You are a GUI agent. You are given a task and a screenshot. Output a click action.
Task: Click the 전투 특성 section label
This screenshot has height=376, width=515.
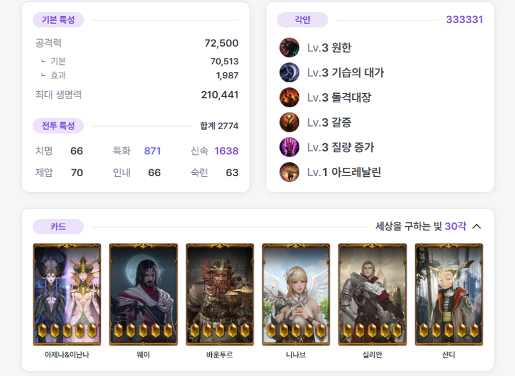[58, 126]
